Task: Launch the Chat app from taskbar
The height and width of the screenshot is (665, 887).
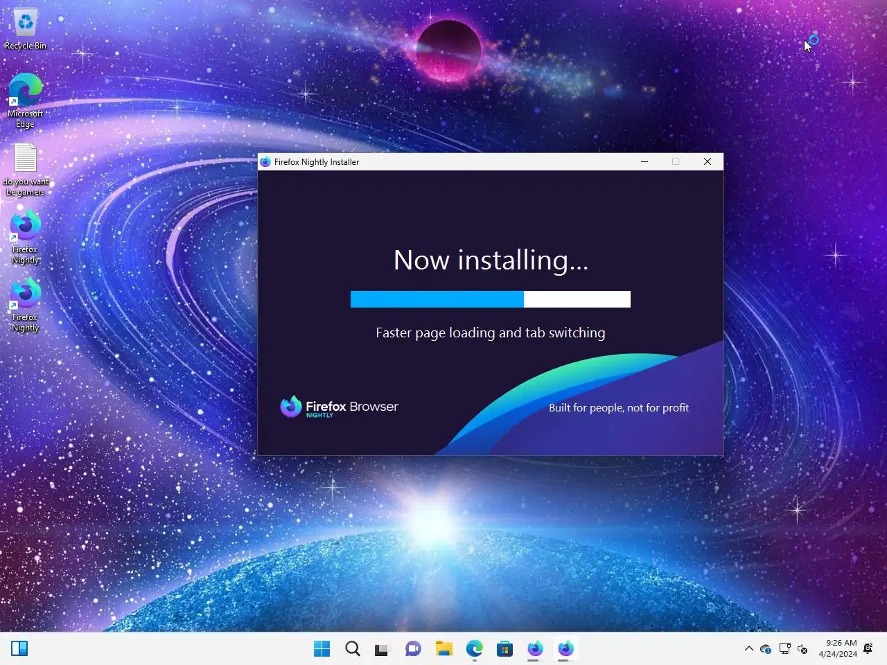Action: tap(414, 648)
